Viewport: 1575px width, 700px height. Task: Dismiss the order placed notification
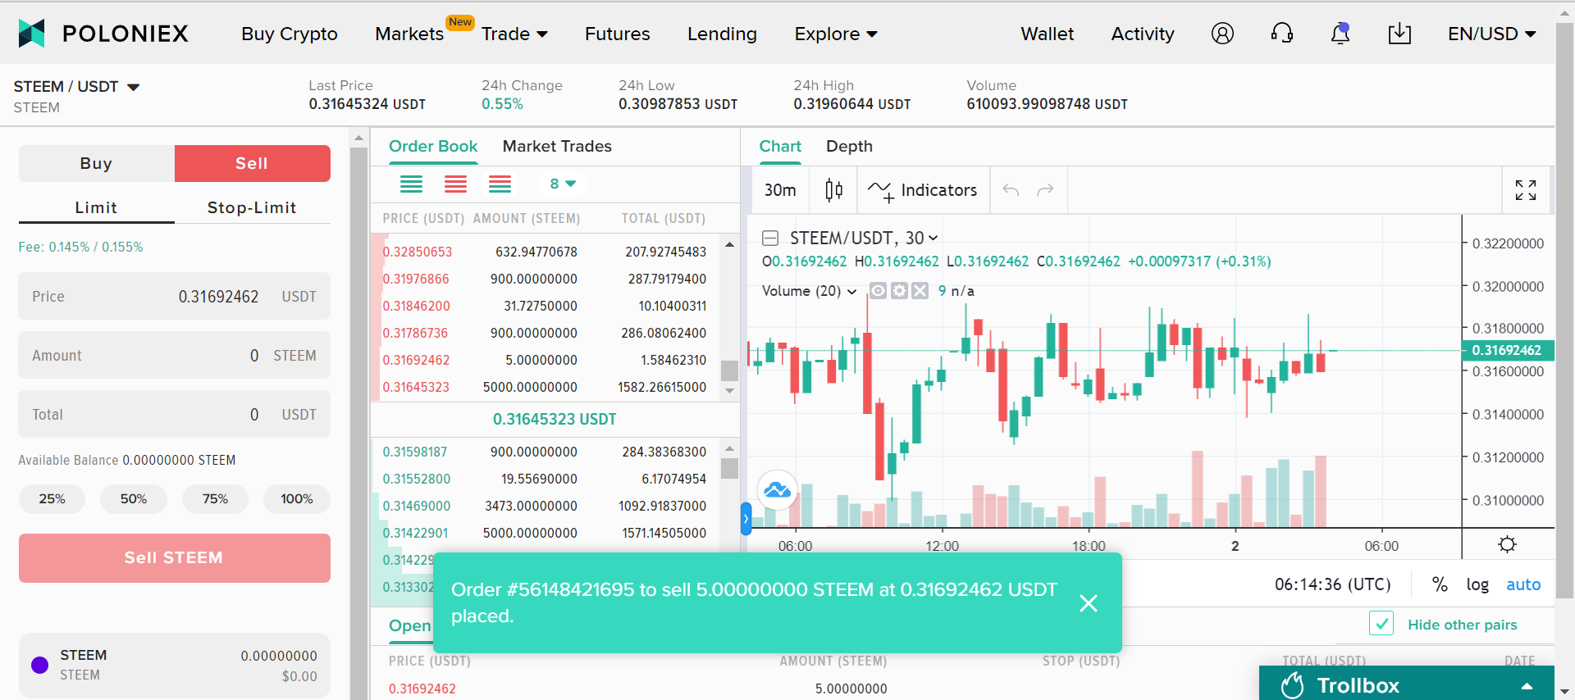[1089, 603]
